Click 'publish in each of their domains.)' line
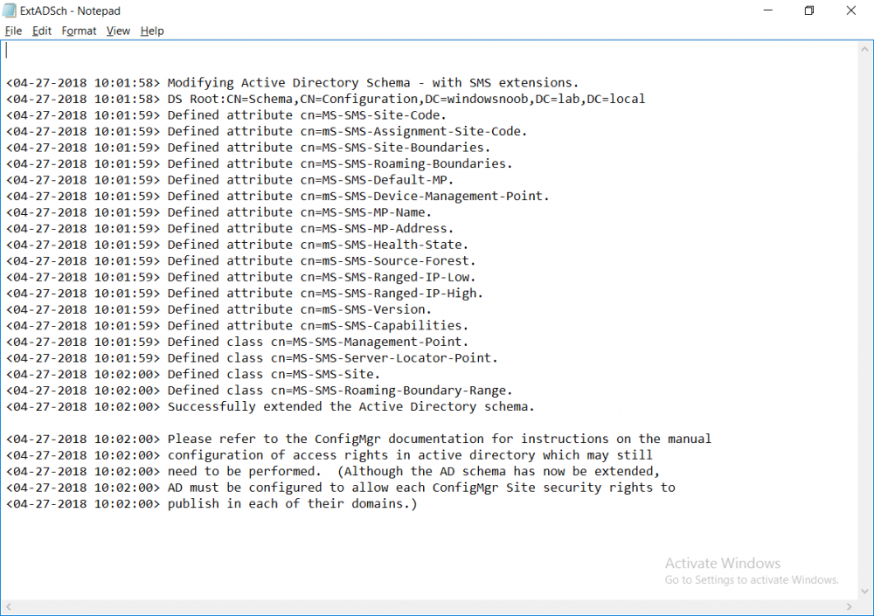 point(212,504)
